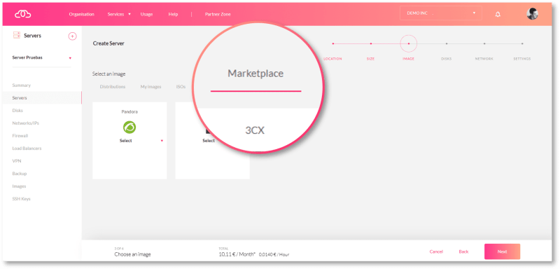Click the cloud logo in header
This screenshot has width=560, height=269.
[23, 14]
